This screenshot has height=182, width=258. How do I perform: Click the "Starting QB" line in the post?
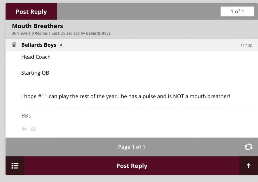[x=35, y=73]
